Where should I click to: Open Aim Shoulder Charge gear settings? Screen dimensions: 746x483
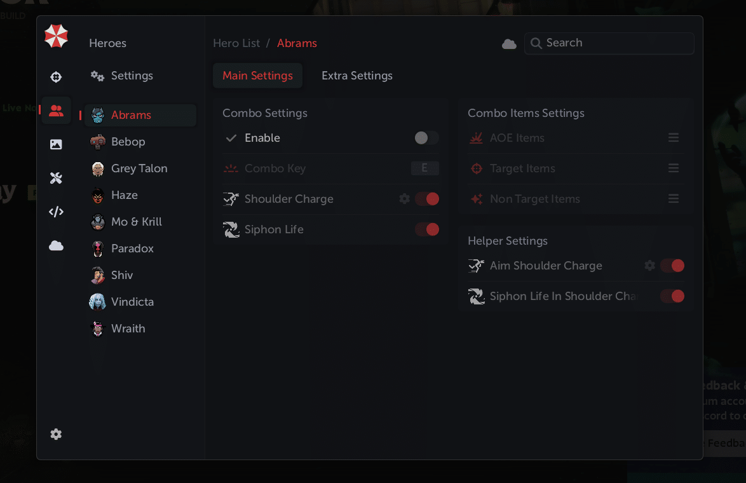coord(649,266)
